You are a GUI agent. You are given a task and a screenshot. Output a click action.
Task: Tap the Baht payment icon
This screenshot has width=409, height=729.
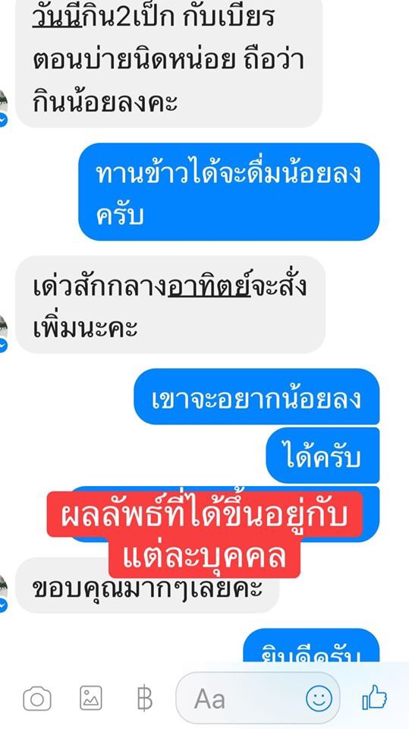click(x=144, y=699)
